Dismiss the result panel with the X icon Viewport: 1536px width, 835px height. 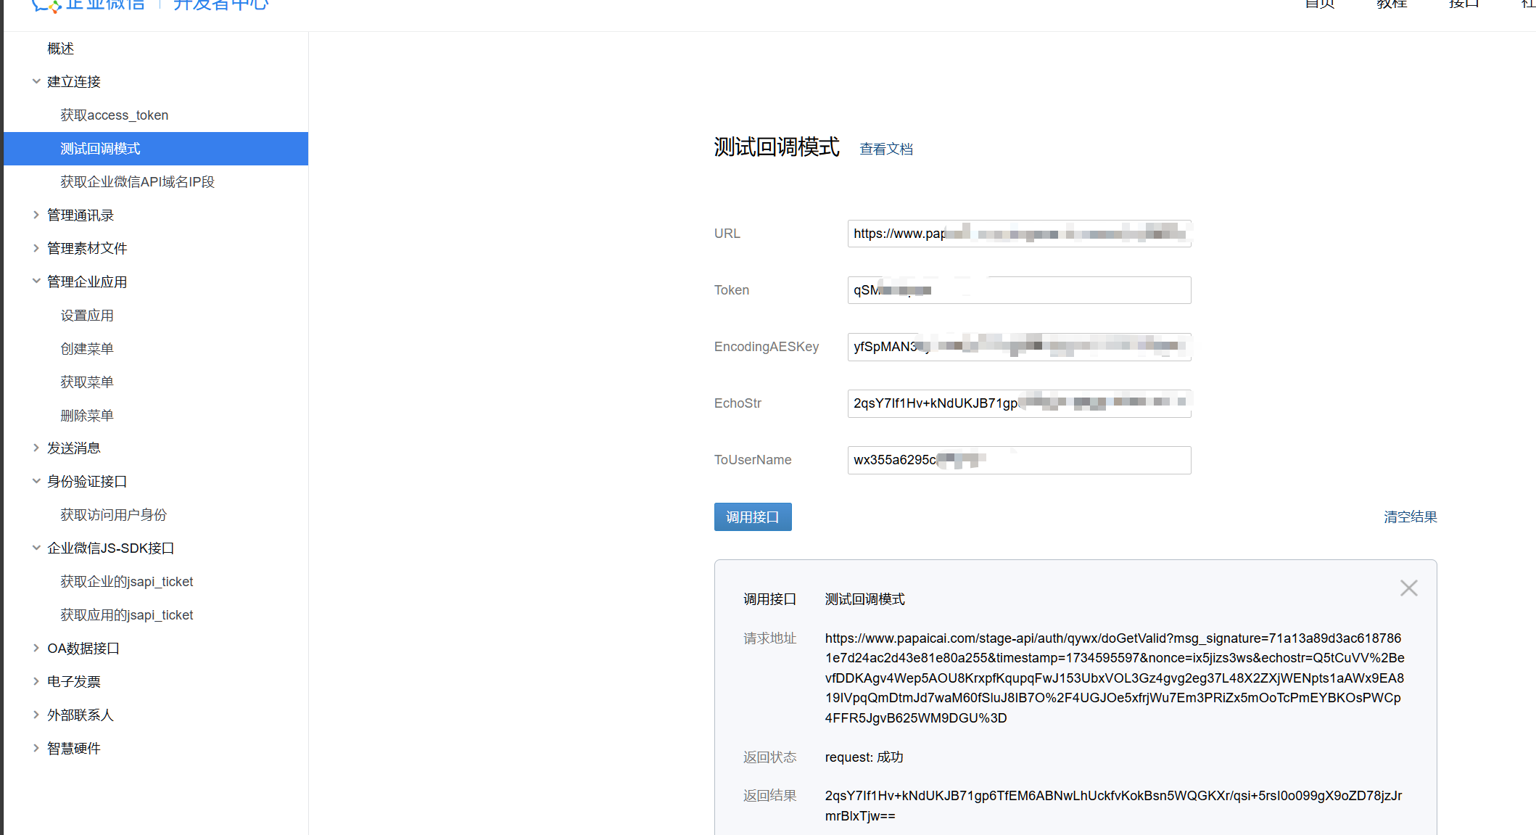tap(1408, 588)
